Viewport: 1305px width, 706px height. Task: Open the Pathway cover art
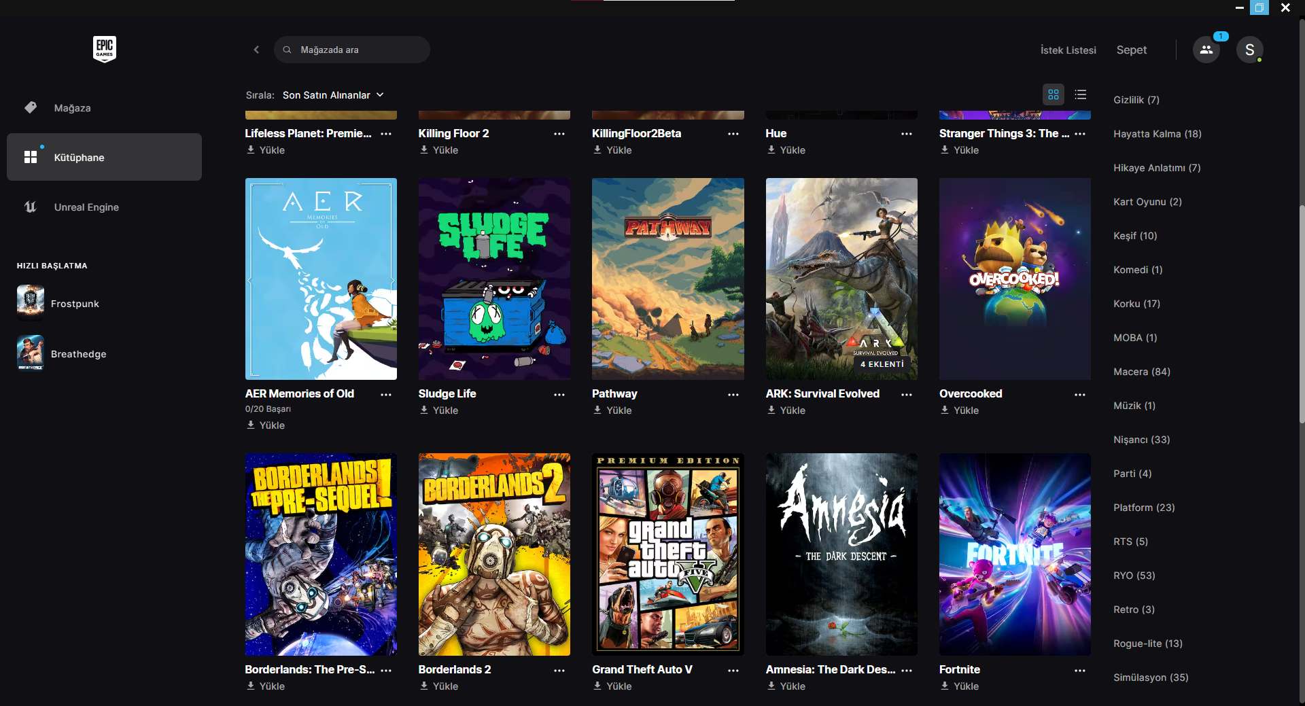(668, 279)
